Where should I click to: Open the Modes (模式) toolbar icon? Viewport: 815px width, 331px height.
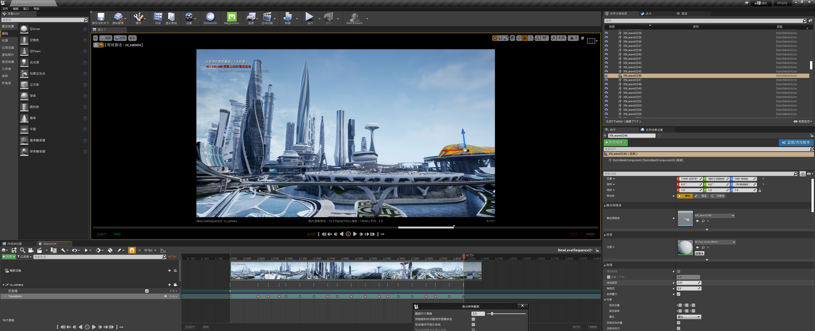tap(138, 17)
